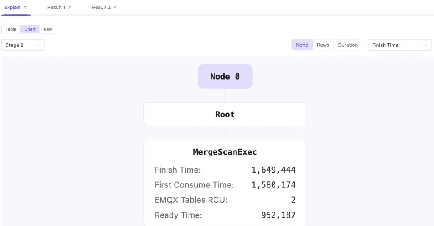Highlight nodes by Duration

coord(348,45)
